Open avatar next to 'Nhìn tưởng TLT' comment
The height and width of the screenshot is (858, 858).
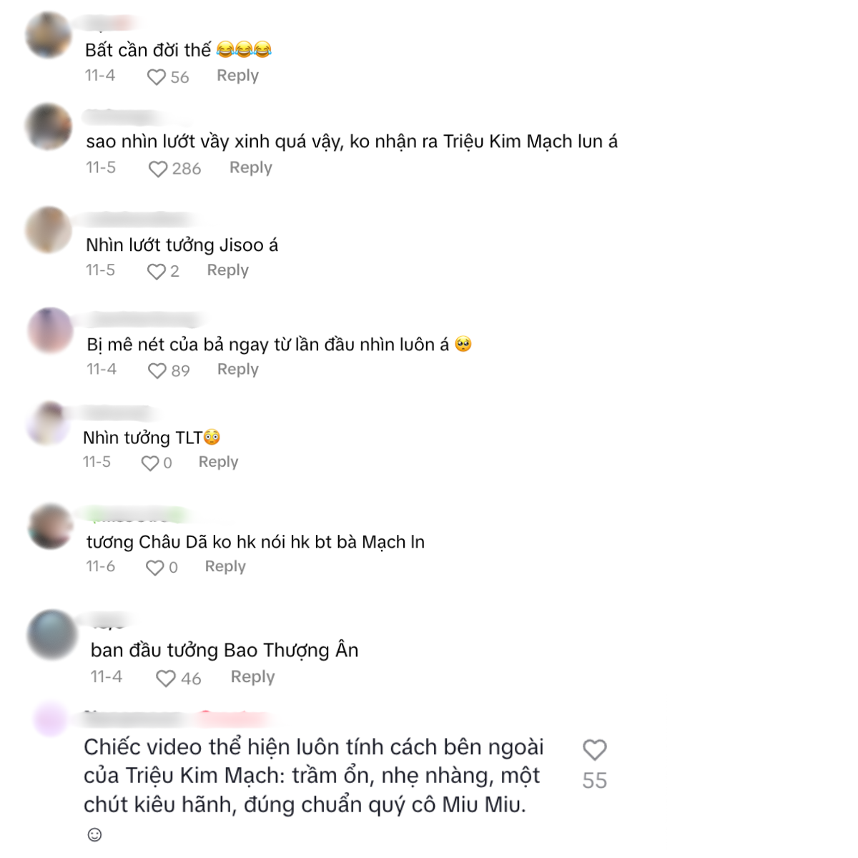tap(49, 423)
